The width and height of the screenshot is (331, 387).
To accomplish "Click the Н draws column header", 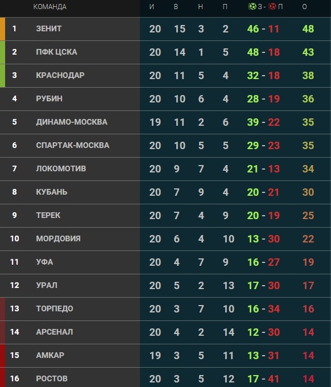I will pos(201,7).
